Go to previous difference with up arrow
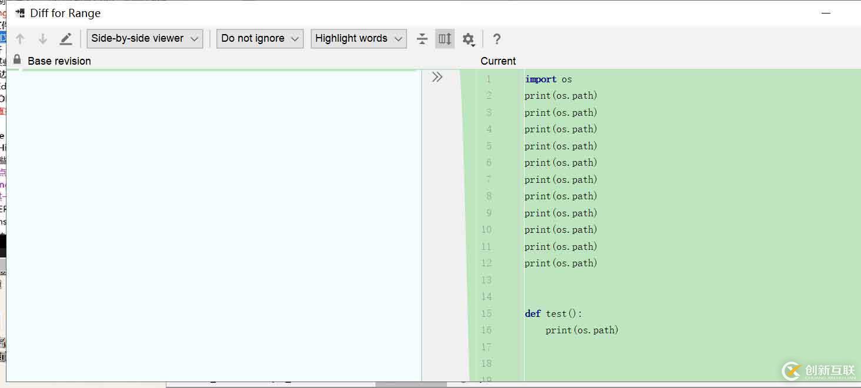Image resolution: width=861 pixels, height=388 pixels. [20, 39]
